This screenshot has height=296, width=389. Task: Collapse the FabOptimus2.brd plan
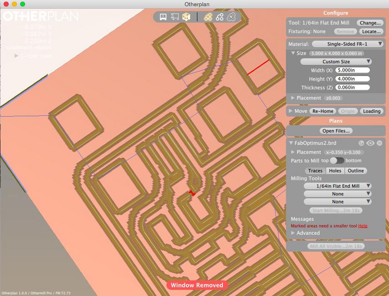coord(291,143)
